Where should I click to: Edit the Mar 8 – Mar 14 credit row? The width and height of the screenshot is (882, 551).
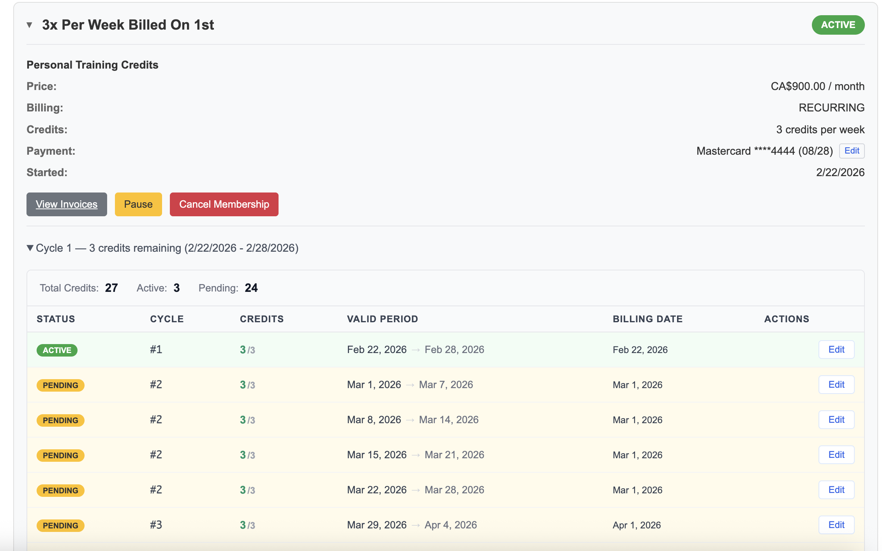(836, 420)
